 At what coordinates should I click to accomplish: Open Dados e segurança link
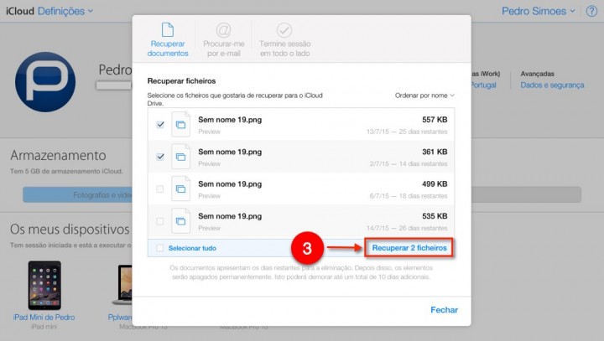[552, 85]
